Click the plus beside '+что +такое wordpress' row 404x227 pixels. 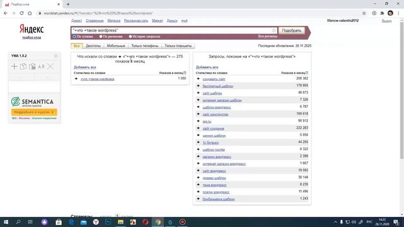[x=76, y=79]
